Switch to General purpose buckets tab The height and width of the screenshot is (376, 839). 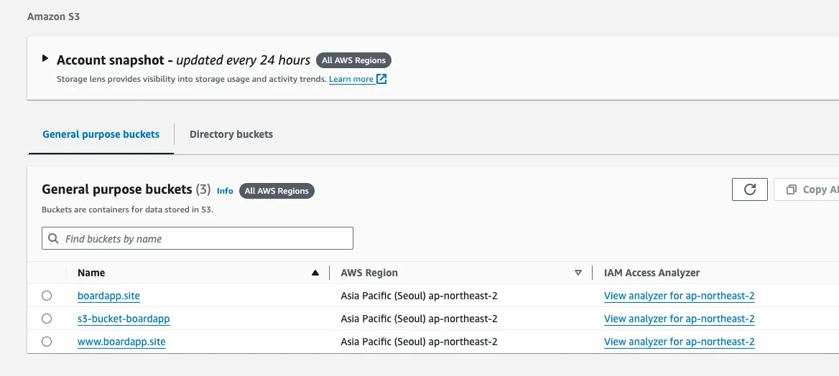pyautogui.click(x=101, y=134)
